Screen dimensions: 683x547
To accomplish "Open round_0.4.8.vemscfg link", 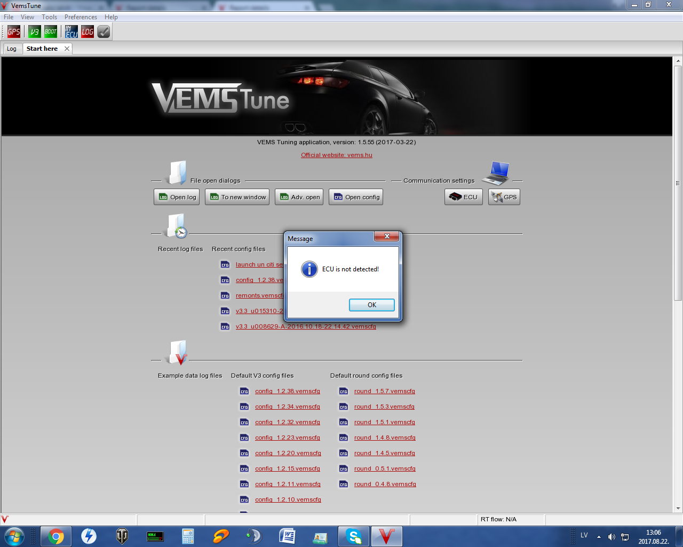I will (385, 484).
